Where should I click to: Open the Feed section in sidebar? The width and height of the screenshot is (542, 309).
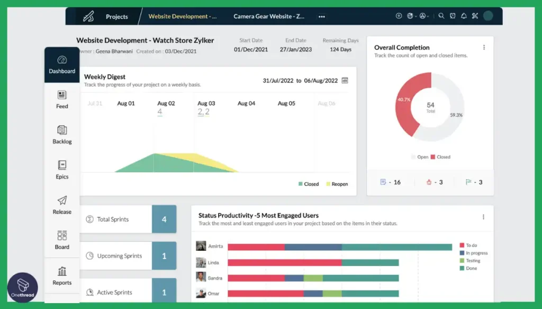(62, 100)
